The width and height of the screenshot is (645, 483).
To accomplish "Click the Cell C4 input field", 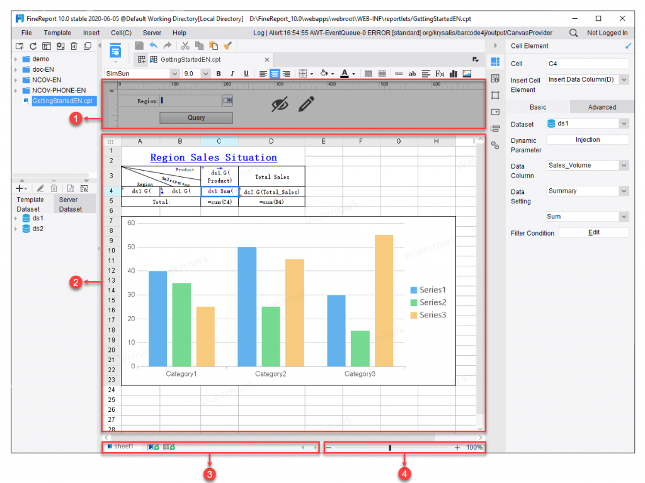I will [588, 64].
